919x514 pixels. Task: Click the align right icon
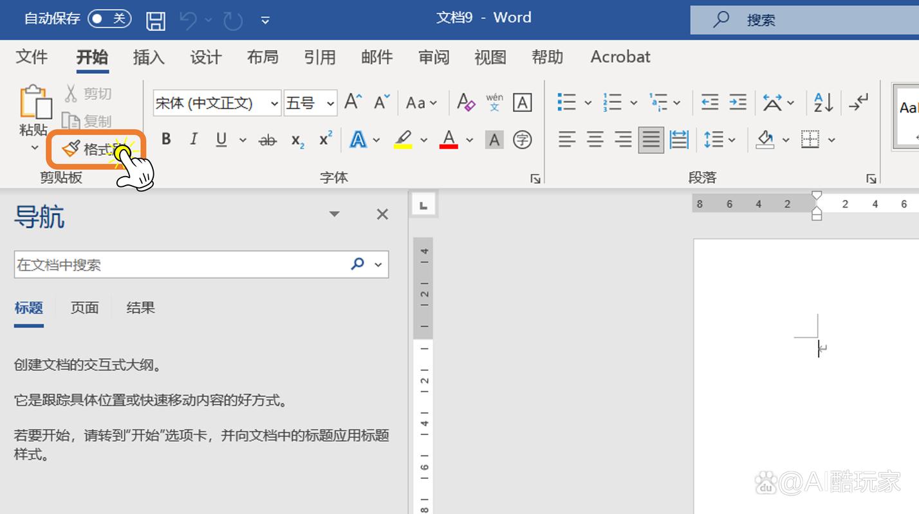point(622,139)
